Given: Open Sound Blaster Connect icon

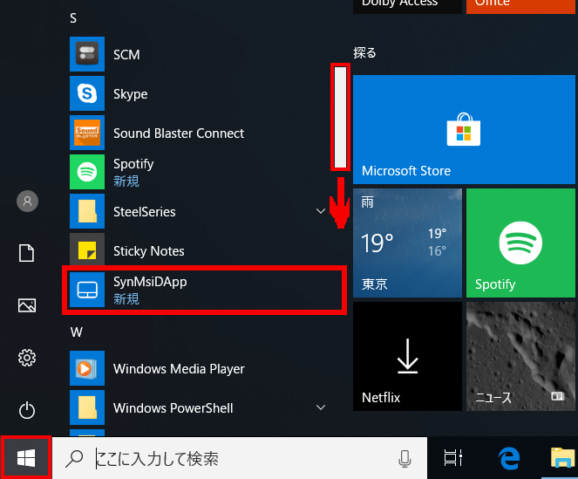Looking at the screenshot, I should [x=87, y=133].
